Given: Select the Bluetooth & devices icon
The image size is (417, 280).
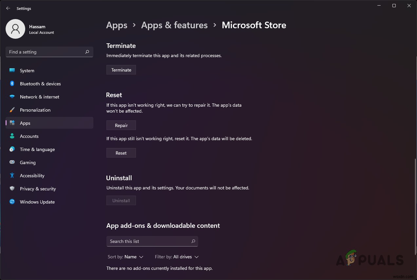Looking at the screenshot, I should coord(12,83).
